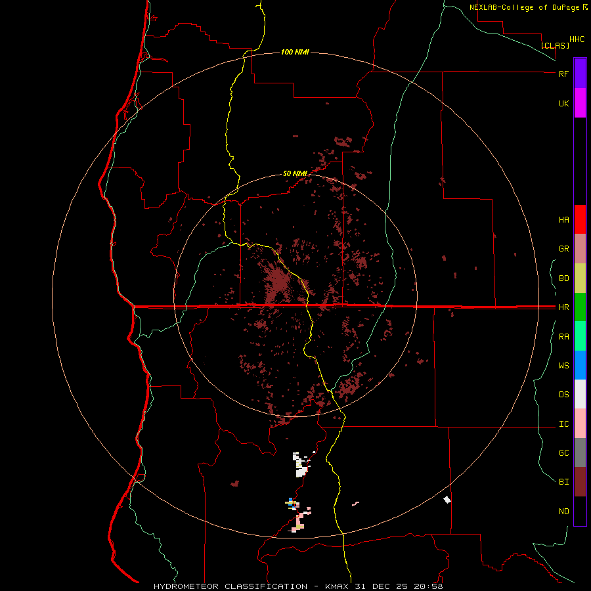Click the HYDROMETEOR CLASSIFICATION title text
The image size is (591, 591).
click(230, 586)
